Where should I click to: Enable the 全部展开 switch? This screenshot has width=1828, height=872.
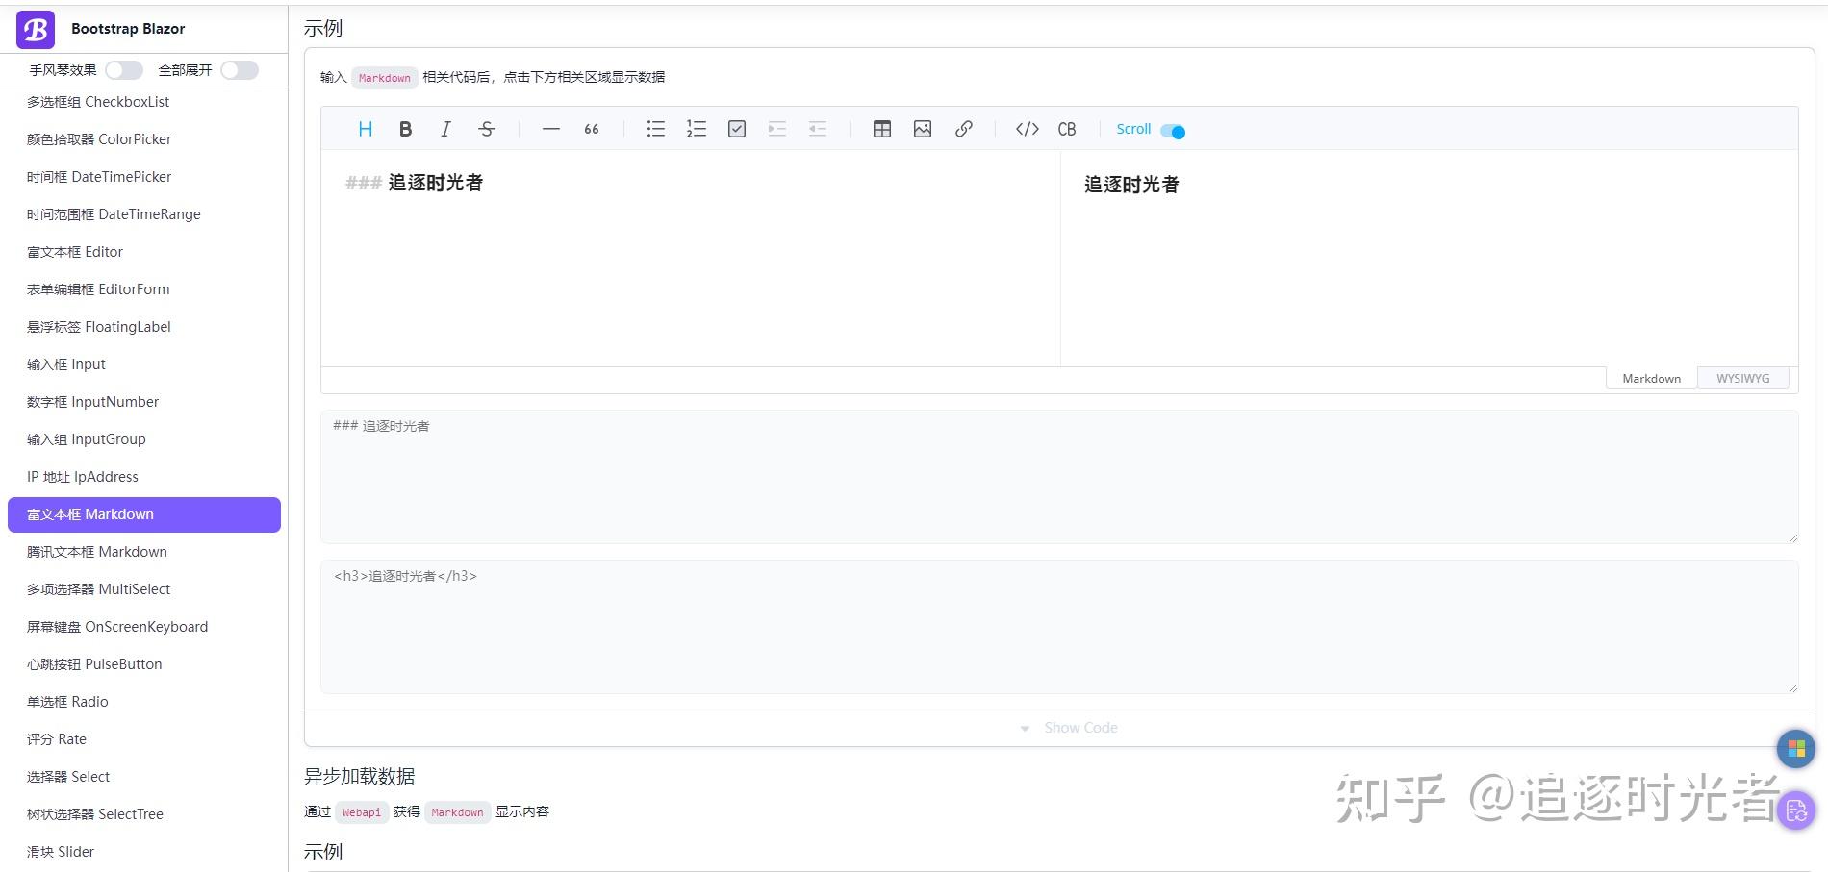239,70
